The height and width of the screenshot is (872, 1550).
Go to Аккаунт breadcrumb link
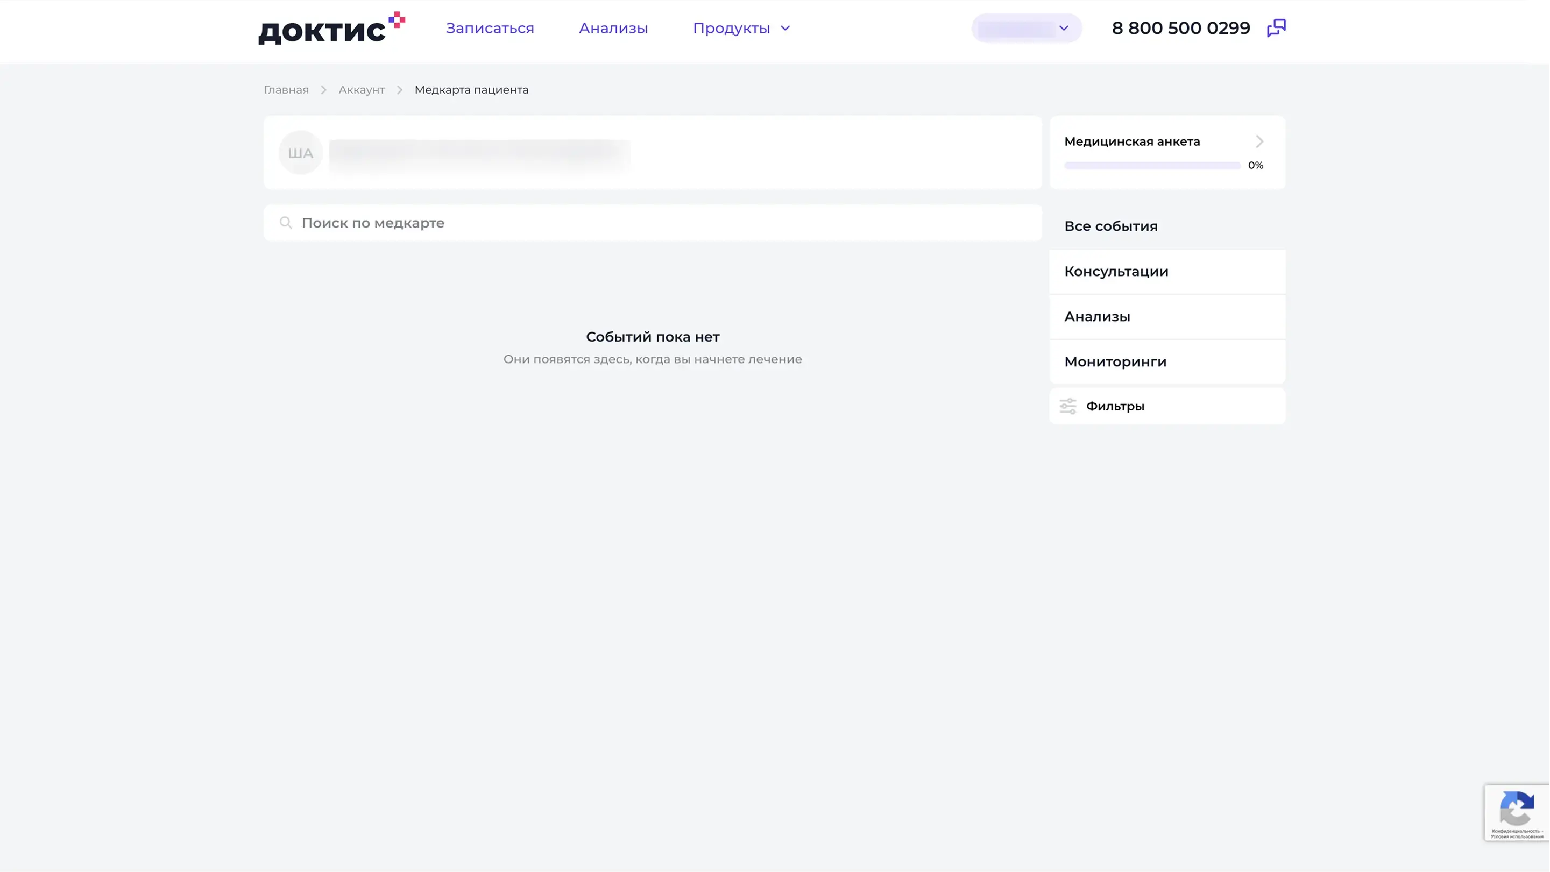pyautogui.click(x=361, y=90)
